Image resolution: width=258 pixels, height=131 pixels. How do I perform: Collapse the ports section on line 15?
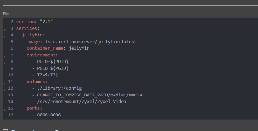click(5, 109)
